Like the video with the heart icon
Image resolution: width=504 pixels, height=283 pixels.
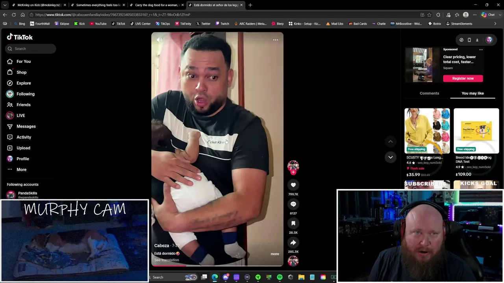coord(293,185)
